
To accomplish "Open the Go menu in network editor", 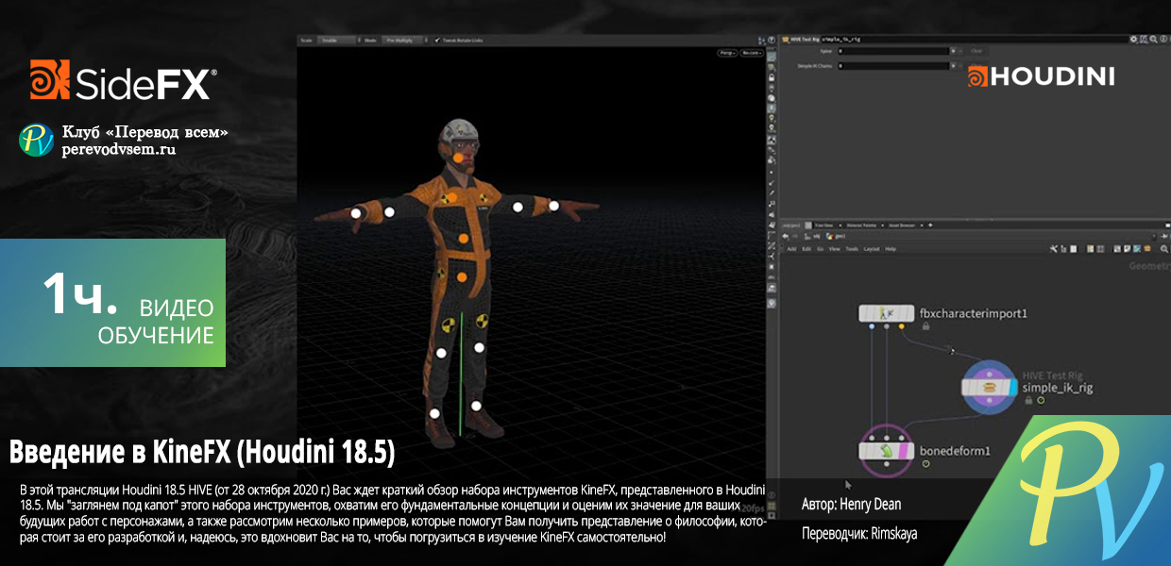I will (x=820, y=249).
